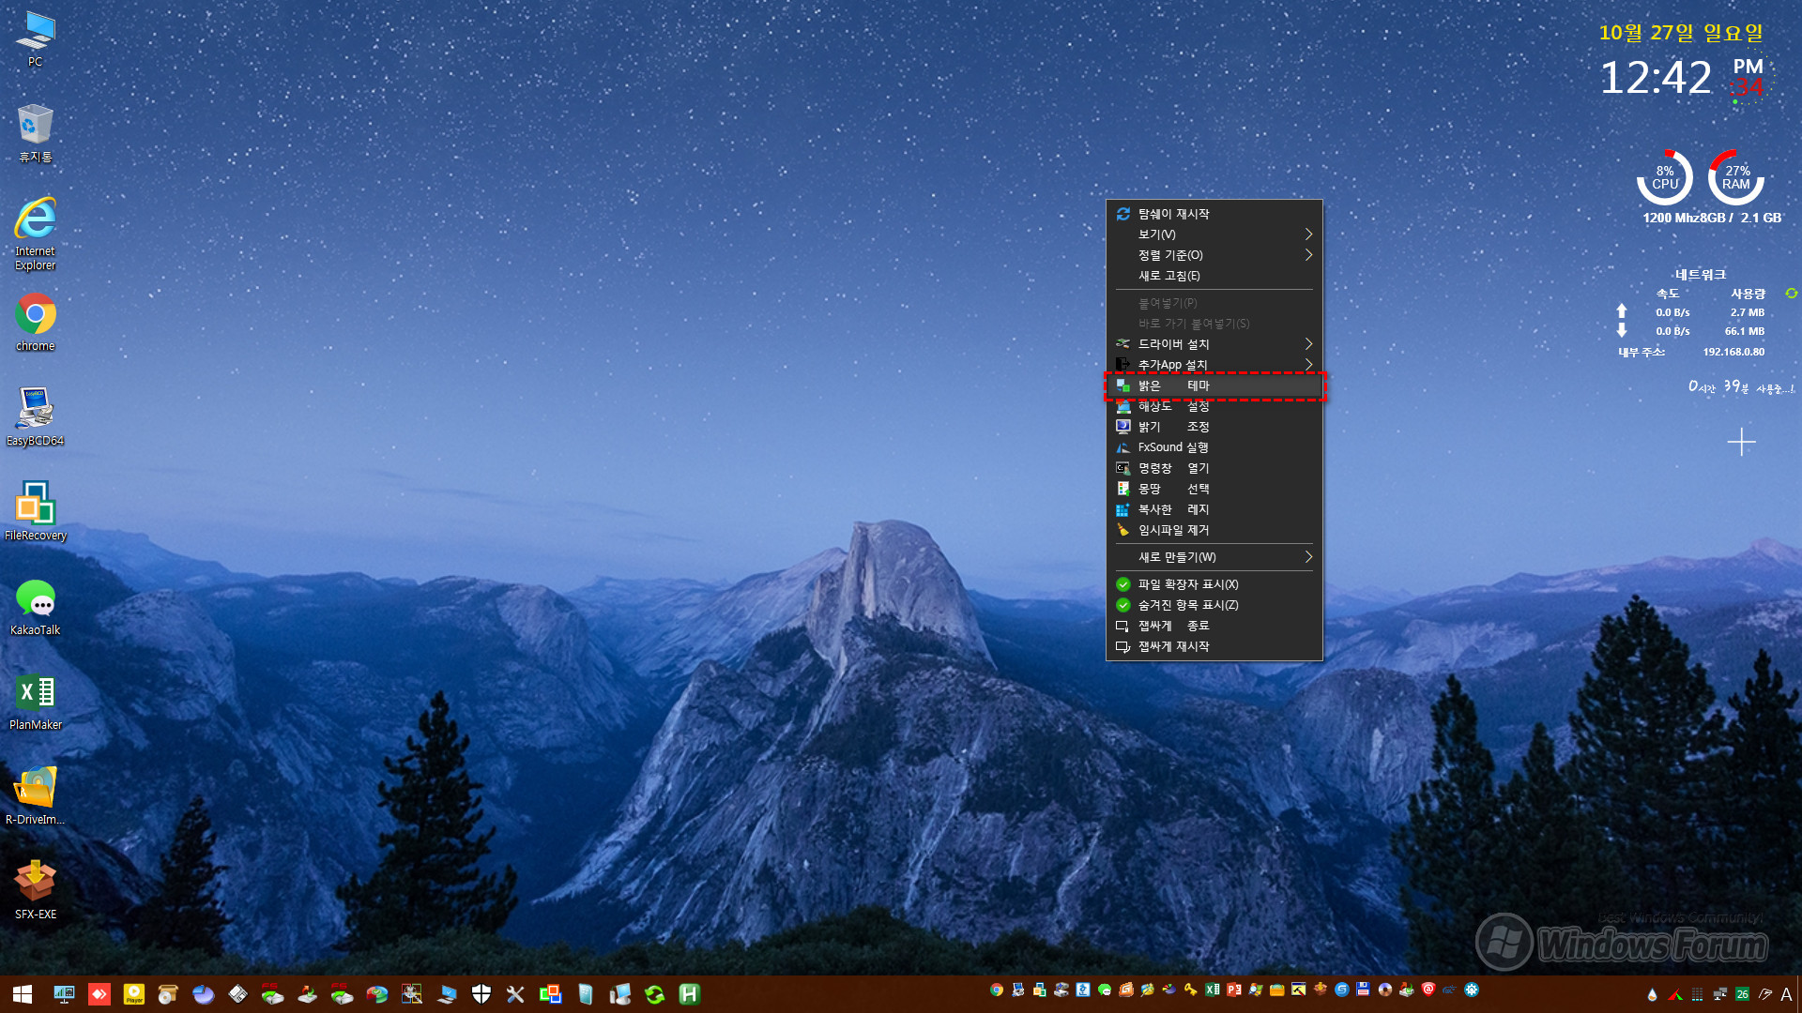
Task: Click the green refresh icon in the network widget
Action: (1791, 294)
